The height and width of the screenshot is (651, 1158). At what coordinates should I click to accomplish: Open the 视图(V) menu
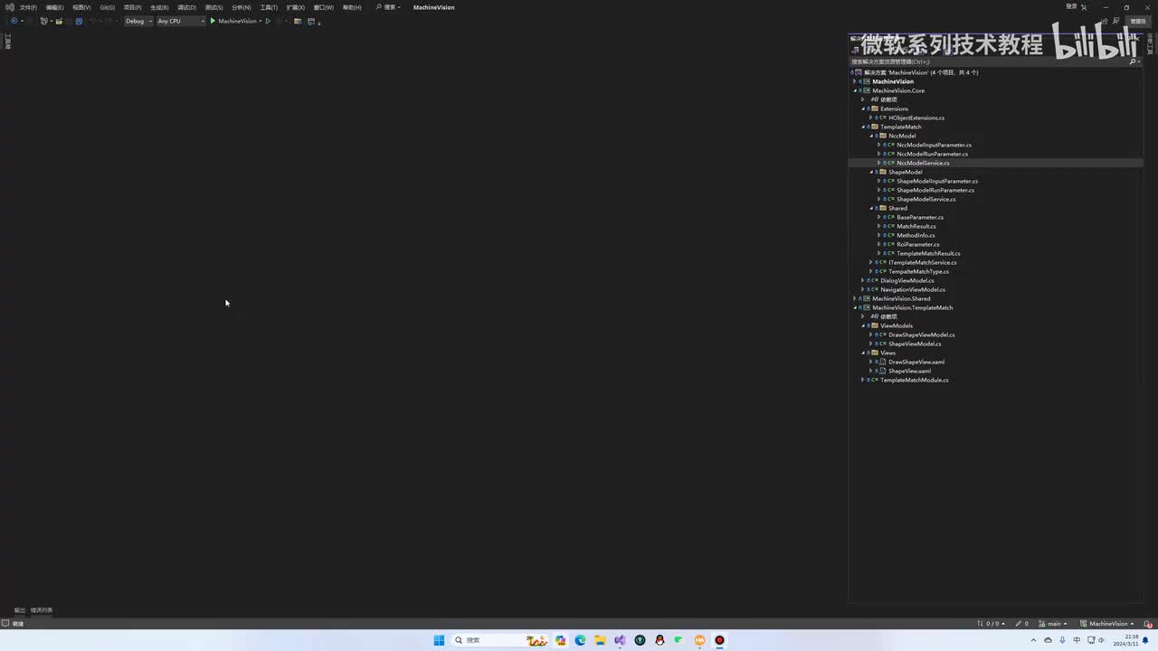81,7
